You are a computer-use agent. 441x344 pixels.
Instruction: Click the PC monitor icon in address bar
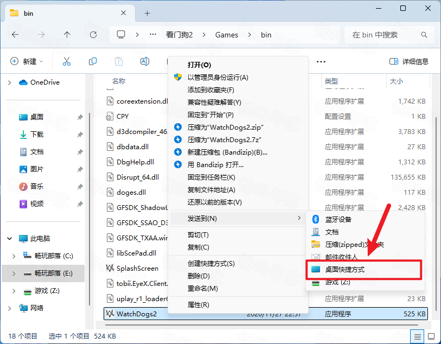point(121,35)
